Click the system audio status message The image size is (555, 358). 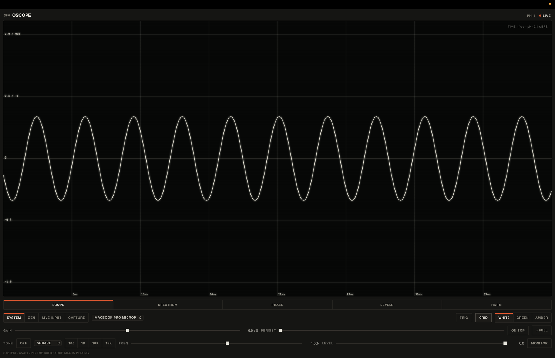47,353
